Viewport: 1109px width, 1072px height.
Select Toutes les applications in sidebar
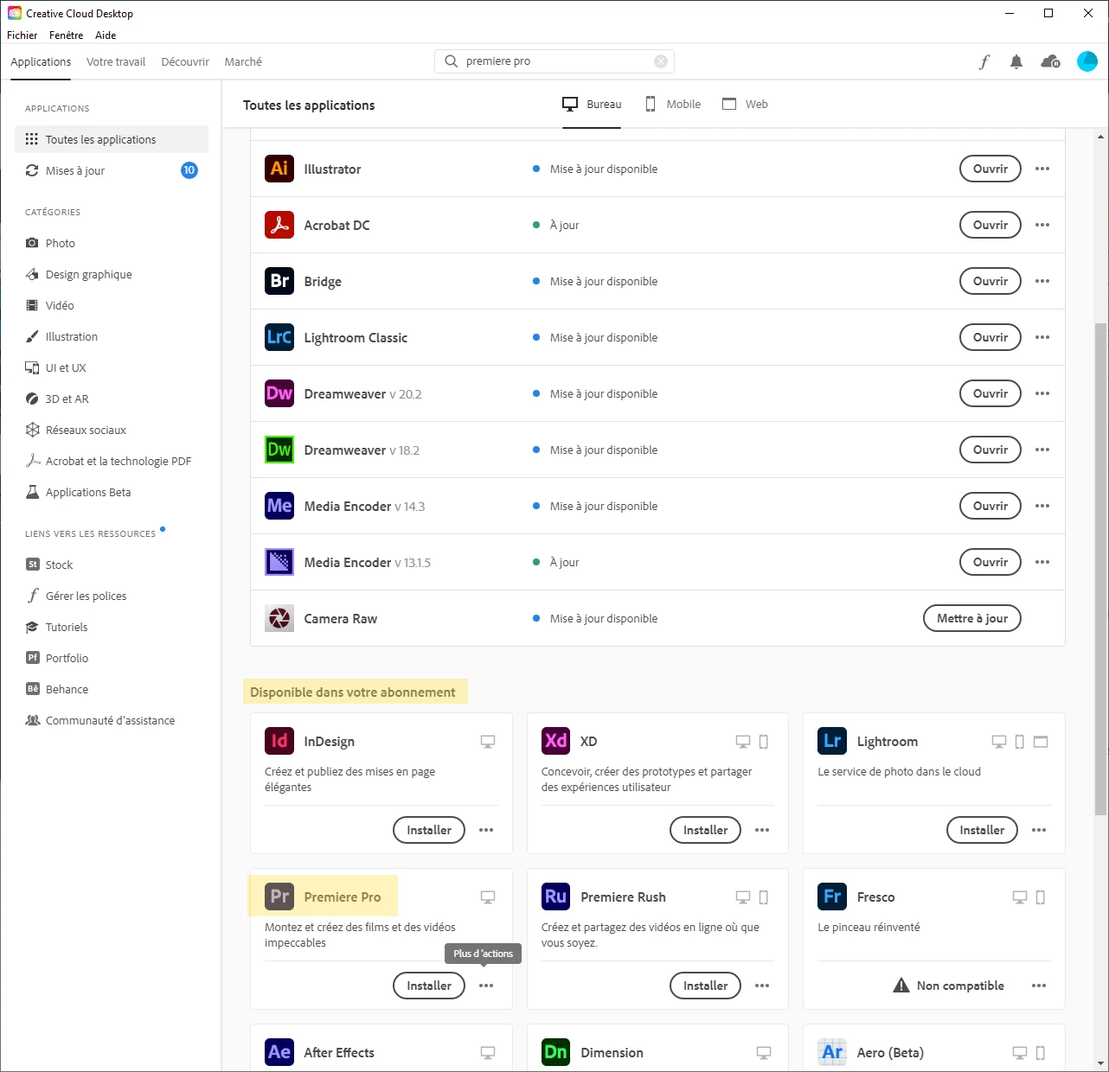(112, 139)
